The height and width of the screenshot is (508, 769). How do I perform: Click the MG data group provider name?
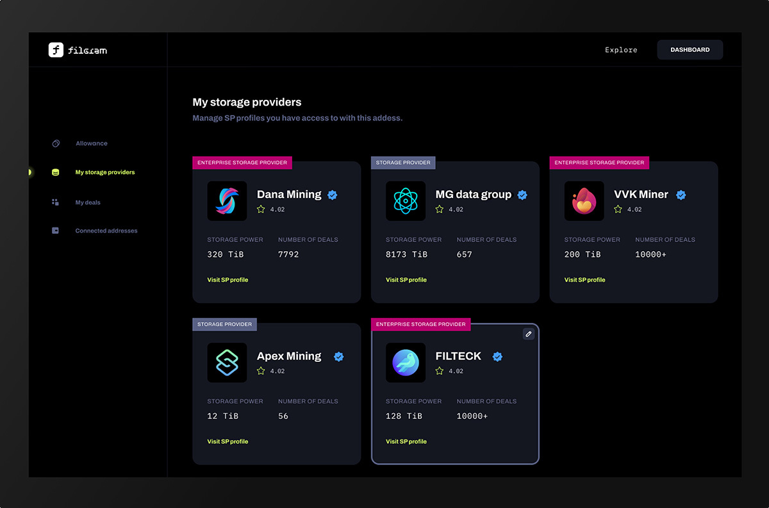pos(474,195)
